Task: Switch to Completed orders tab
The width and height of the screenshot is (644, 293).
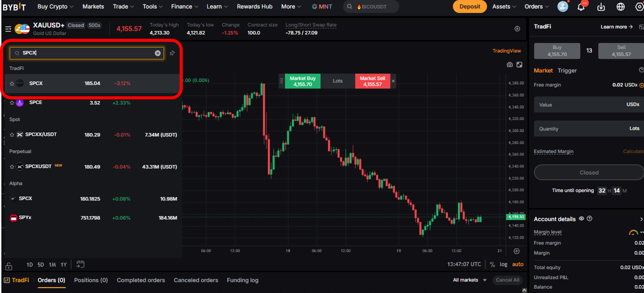Action: point(141,280)
